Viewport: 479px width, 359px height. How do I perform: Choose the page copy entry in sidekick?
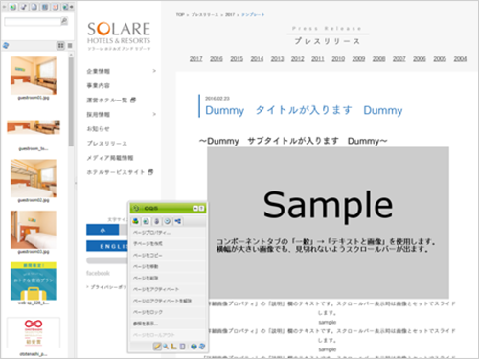pos(148,256)
